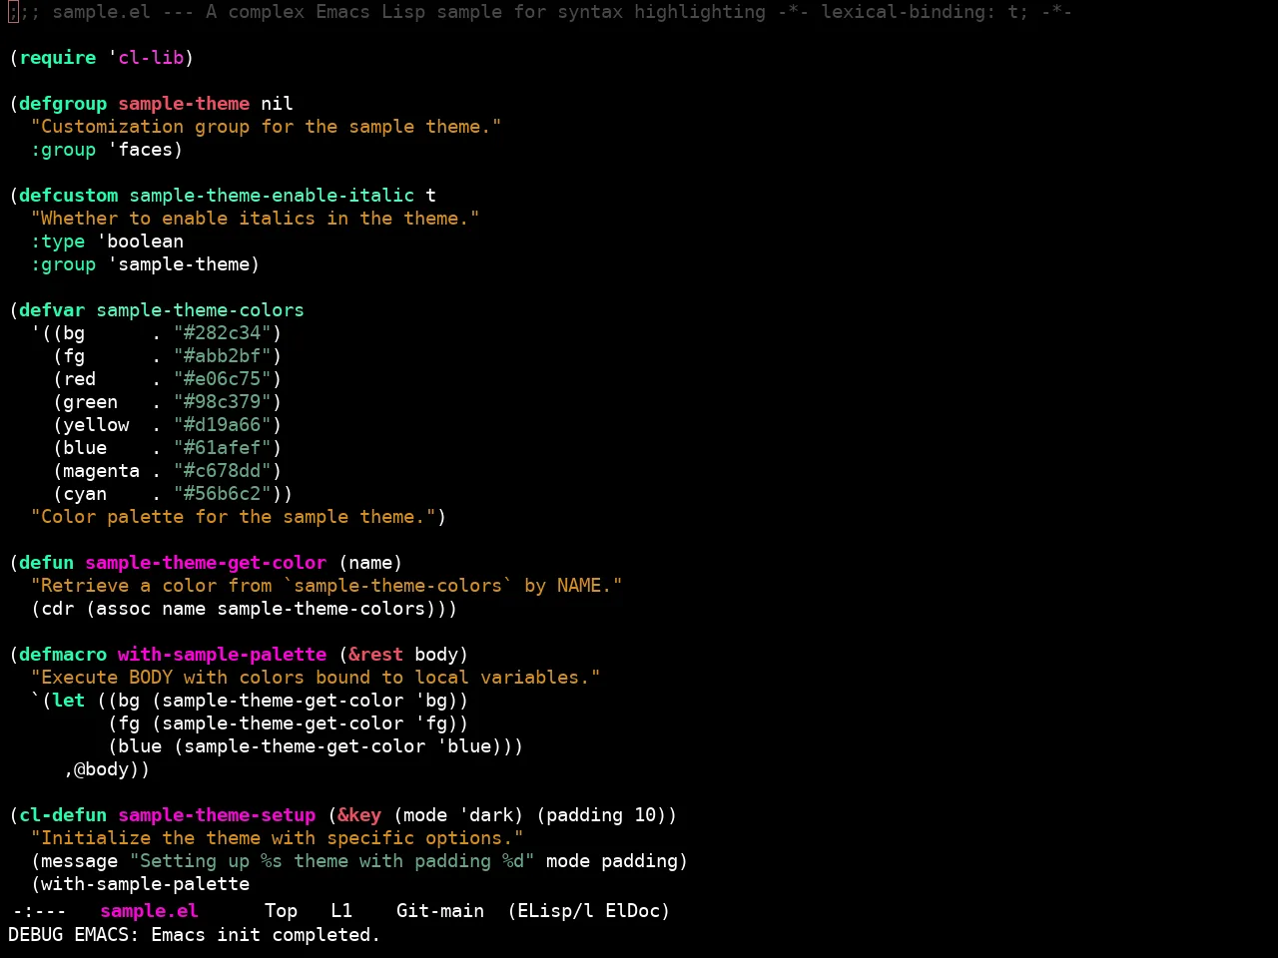Click the 'let' keyword
This screenshot has height=958, width=1278.
coord(69,701)
